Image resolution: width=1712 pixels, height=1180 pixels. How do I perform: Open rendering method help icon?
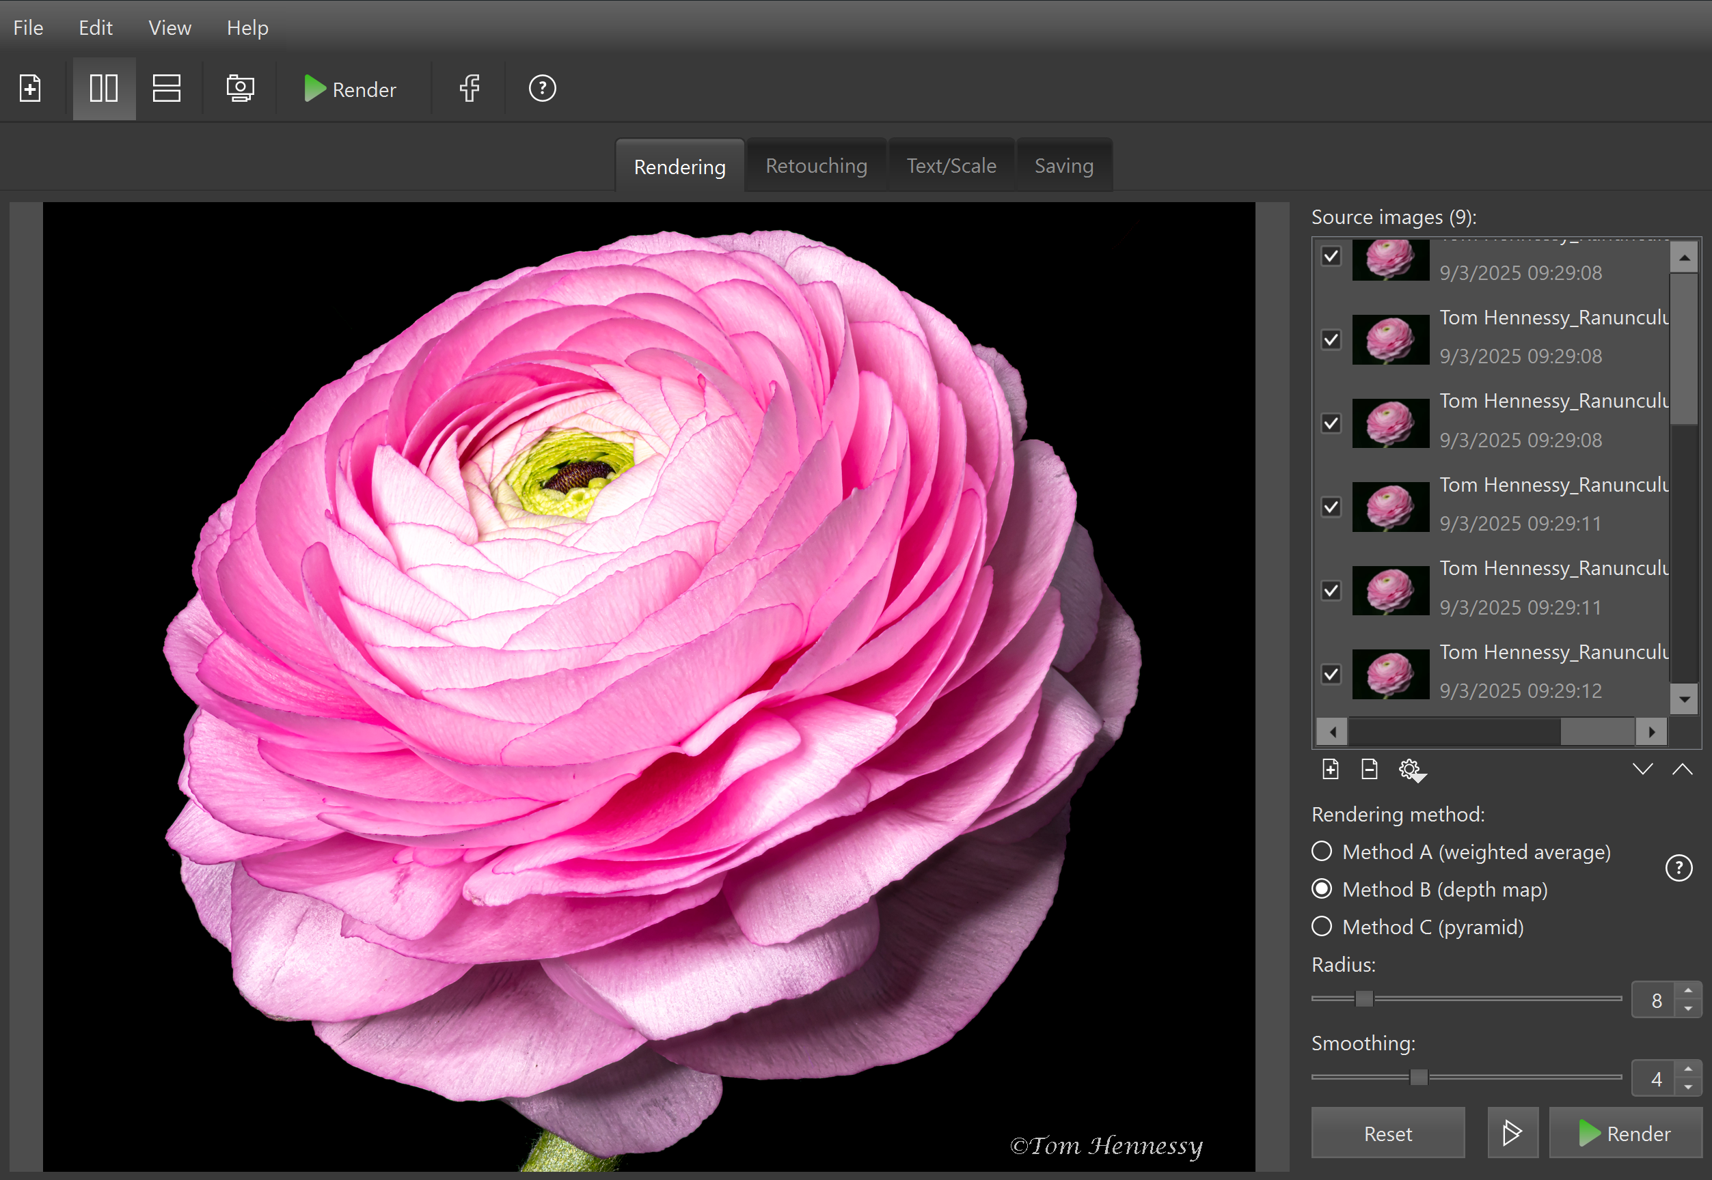coord(1679,868)
